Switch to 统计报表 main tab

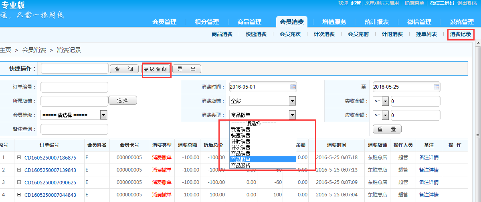click(377, 22)
